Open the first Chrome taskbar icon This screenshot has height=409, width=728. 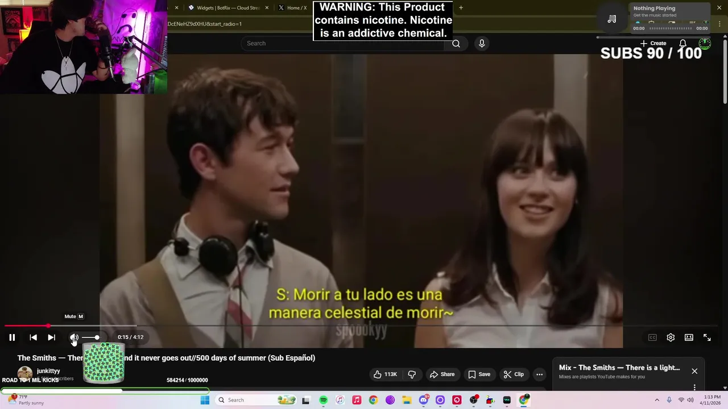(373, 400)
